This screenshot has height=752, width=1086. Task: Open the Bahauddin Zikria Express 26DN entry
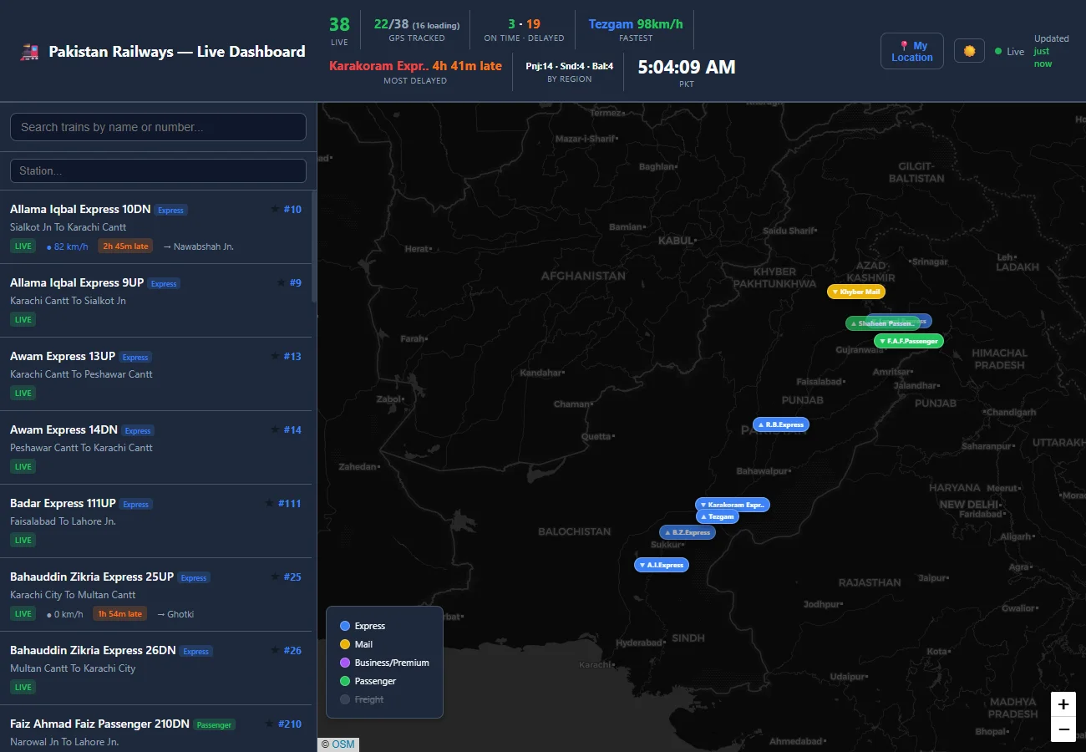(156, 668)
